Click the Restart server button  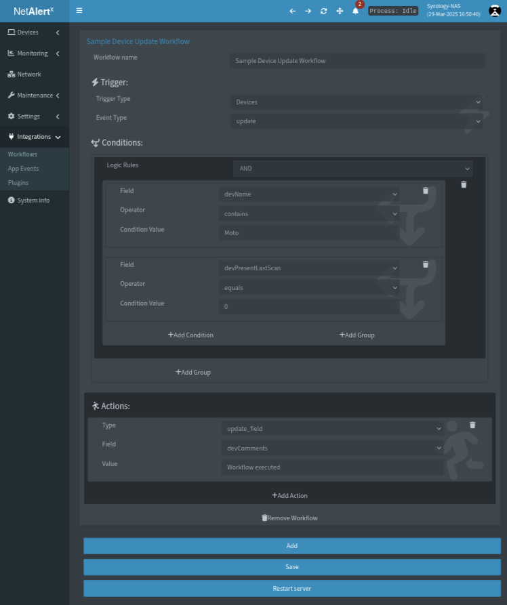[291, 589]
